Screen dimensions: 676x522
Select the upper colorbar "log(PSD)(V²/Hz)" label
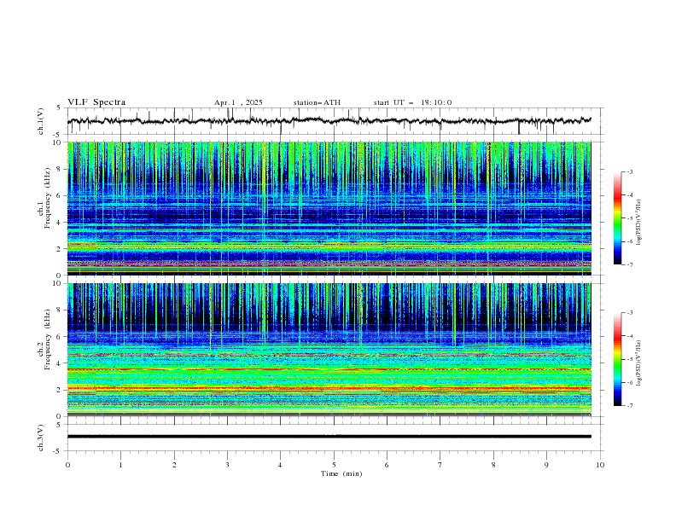click(x=638, y=223)
